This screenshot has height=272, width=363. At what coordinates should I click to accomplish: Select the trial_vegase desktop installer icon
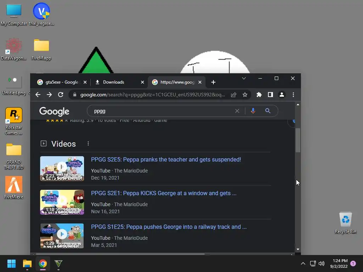coord(41,15)
